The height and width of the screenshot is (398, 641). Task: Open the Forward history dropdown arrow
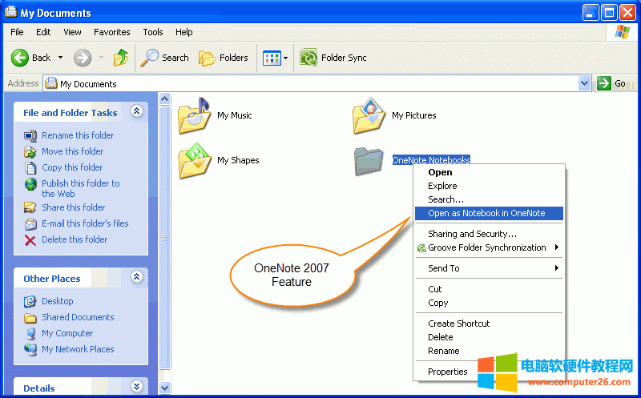(x=102, y=58)
